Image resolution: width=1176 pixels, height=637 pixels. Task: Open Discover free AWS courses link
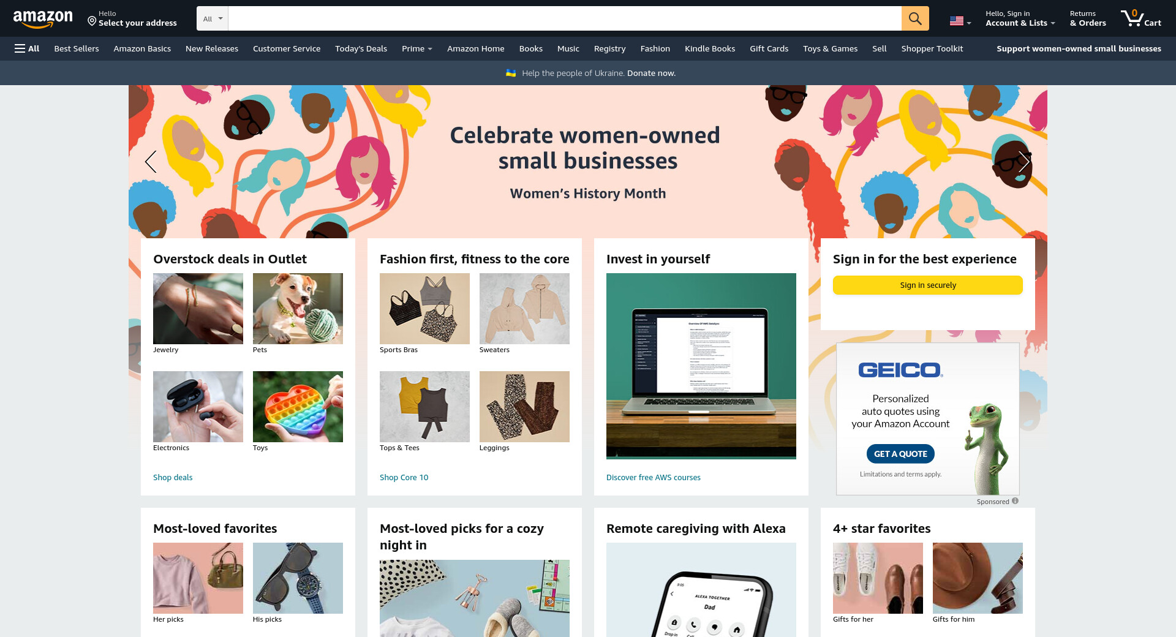click(x=654, y=477)
